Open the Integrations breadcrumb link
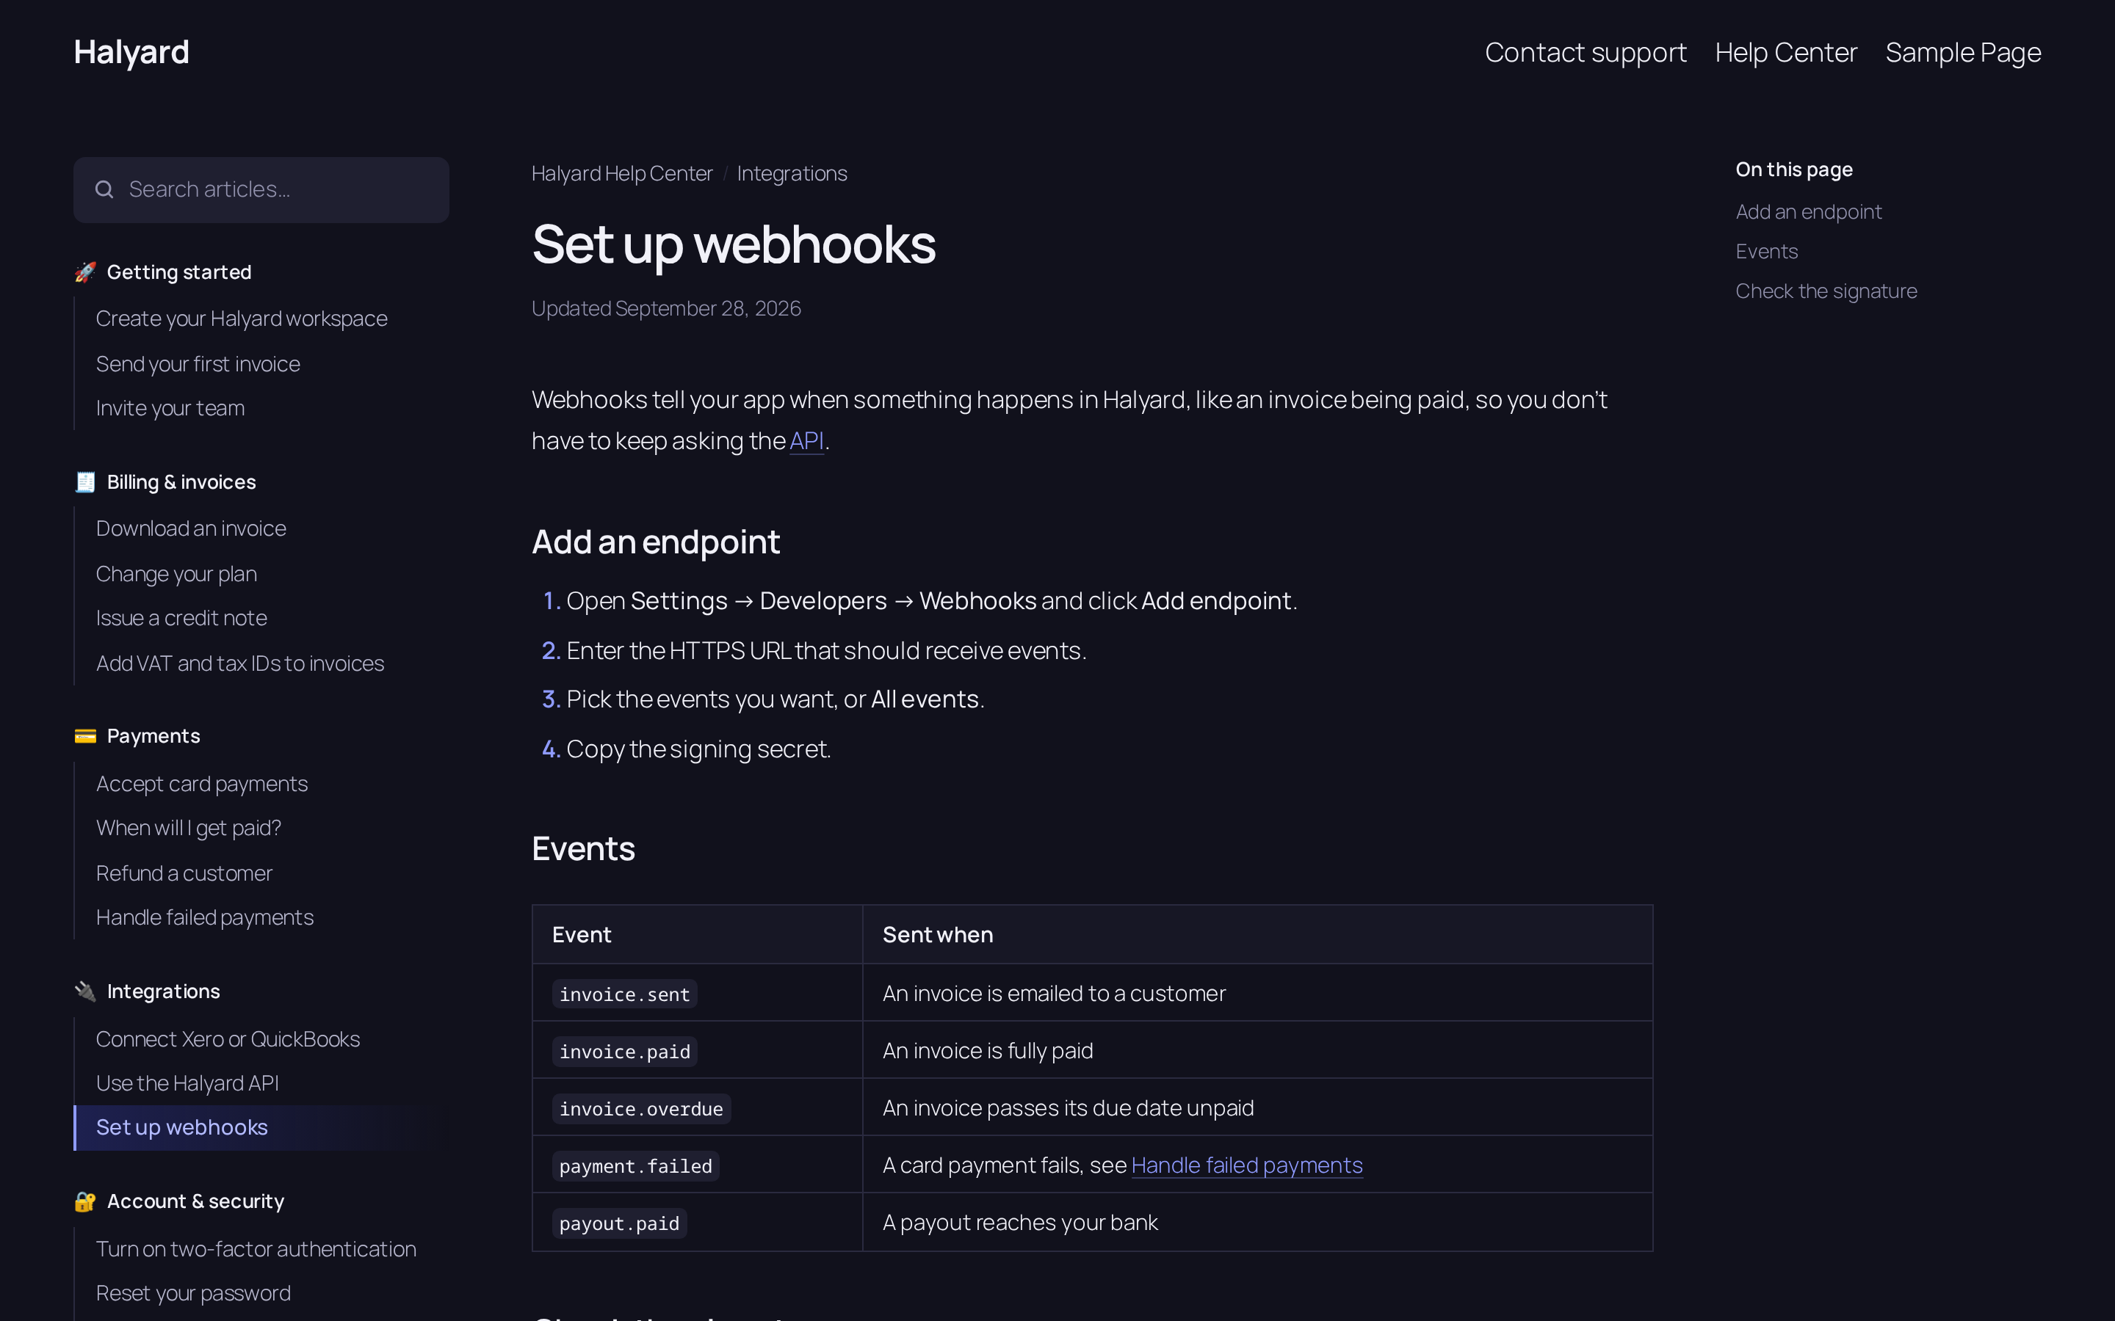2115x1321 pixels. (792, 174)
